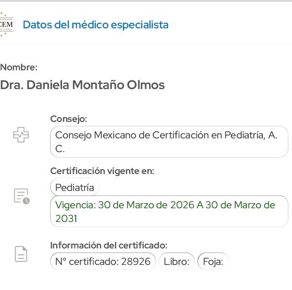
Task: Click the 'Información del certificado:' label
Action: 109,245
